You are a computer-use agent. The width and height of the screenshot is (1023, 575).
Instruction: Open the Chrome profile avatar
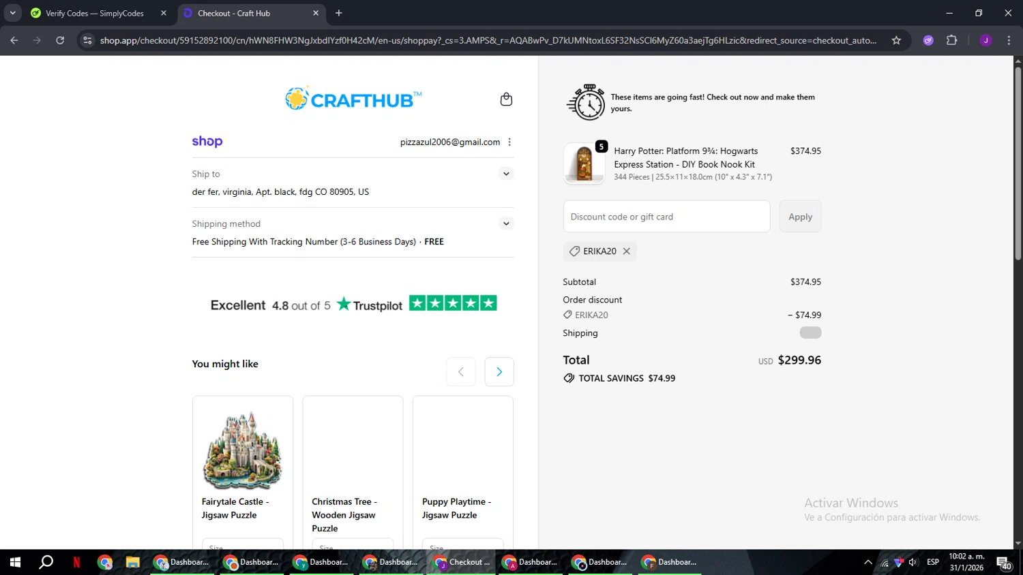pyautogui.click(x=985, y=40)
